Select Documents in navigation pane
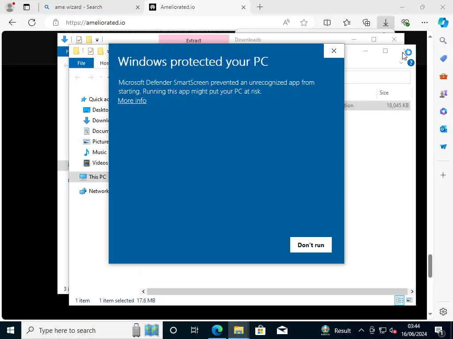This screenshot has width=453, height=339. click(96, 131)
